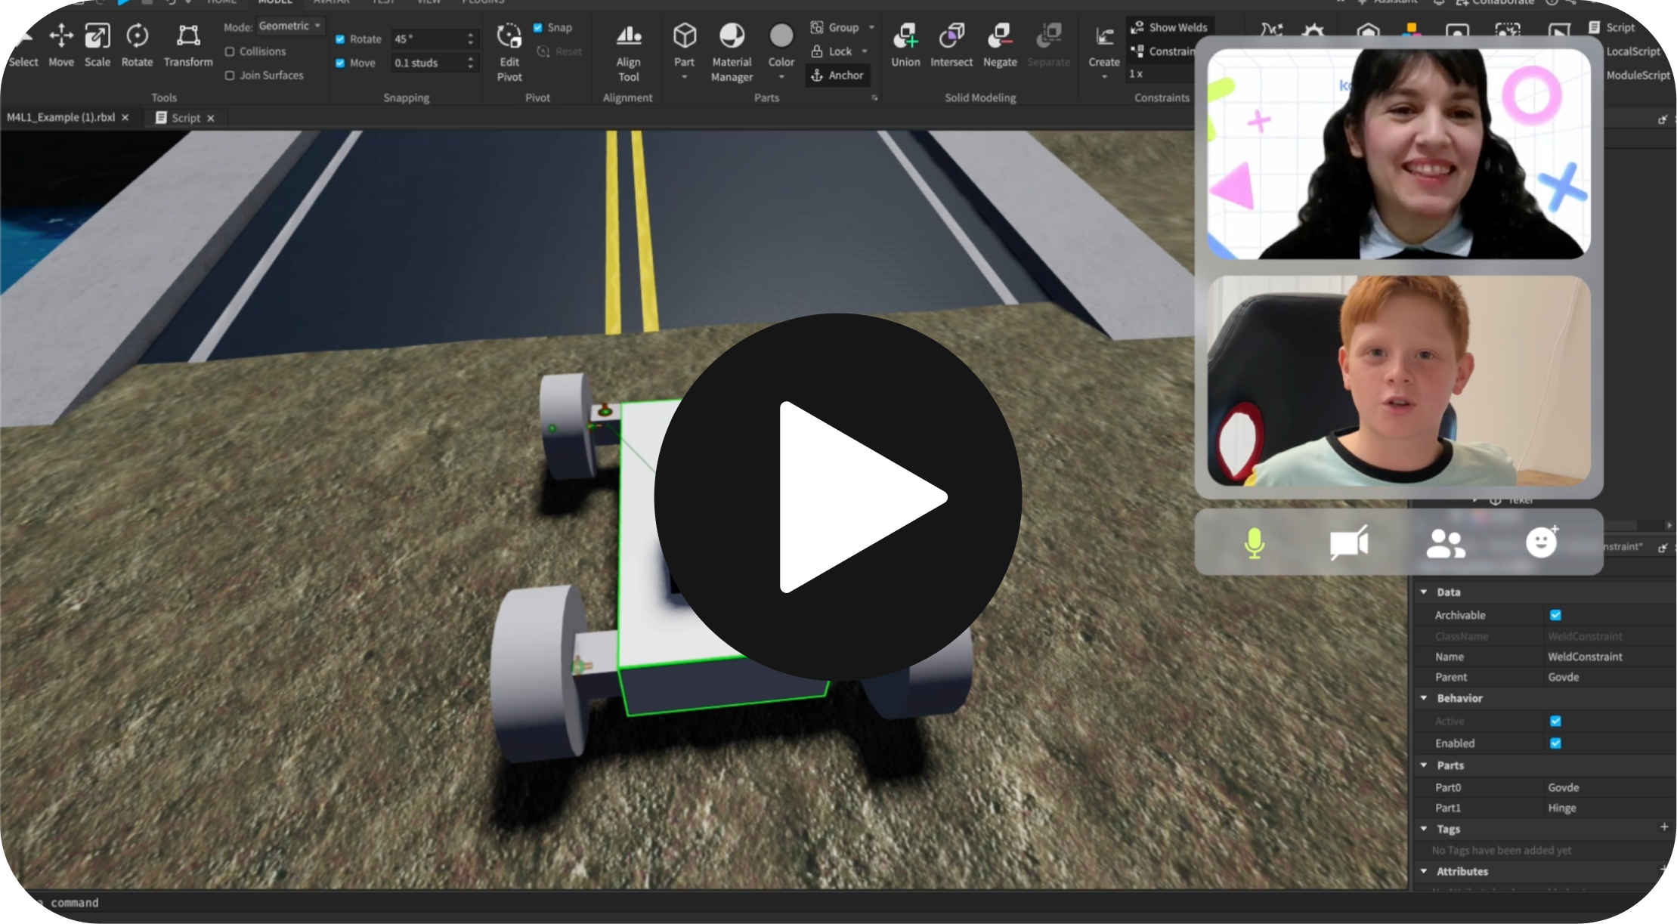Anchor the selected part
Image resolution: width=1677 pixels, height=924 pixels.
pyautogui.click(x=837, y=75)
